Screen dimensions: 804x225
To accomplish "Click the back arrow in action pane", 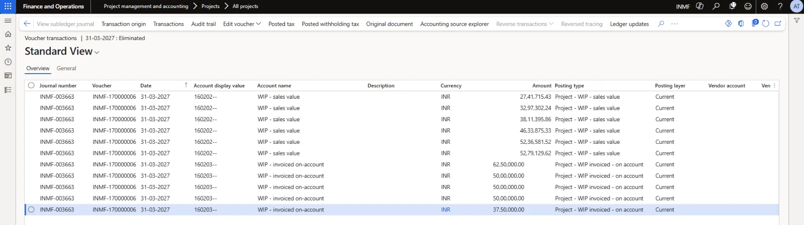I will 27,24.
